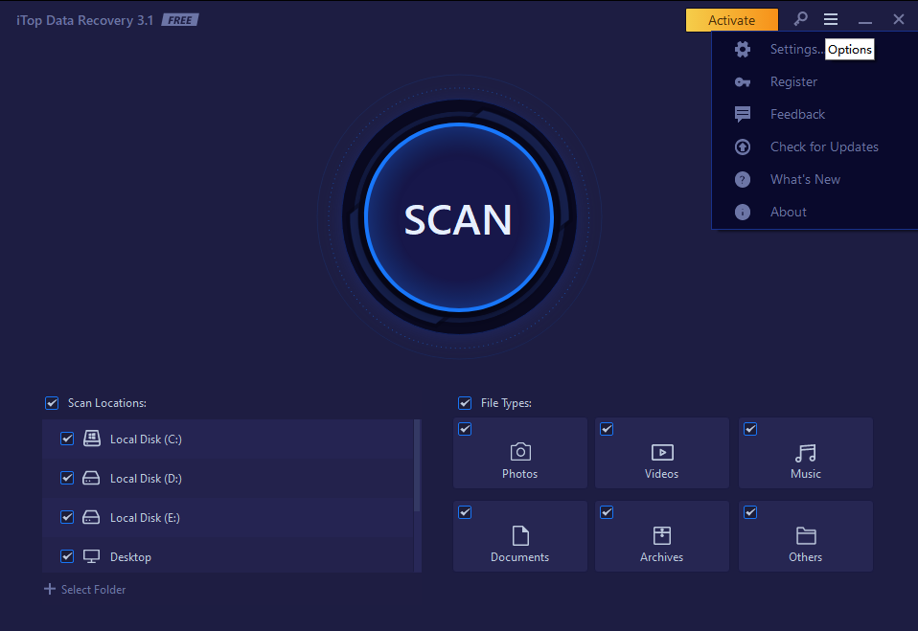The image size is (918, 631).
Task: Open the hamburger options menu icon
Action: (x=831, y=19)
